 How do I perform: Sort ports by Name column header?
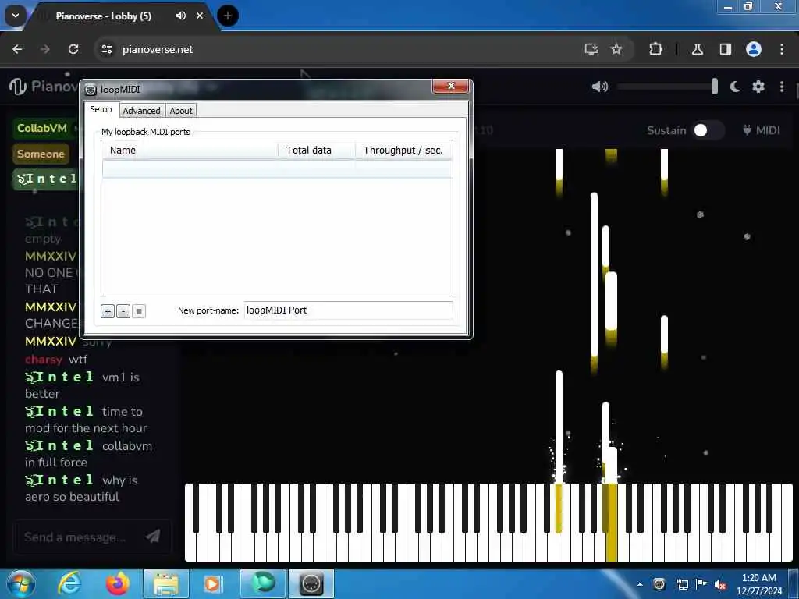tap(190, 151)
